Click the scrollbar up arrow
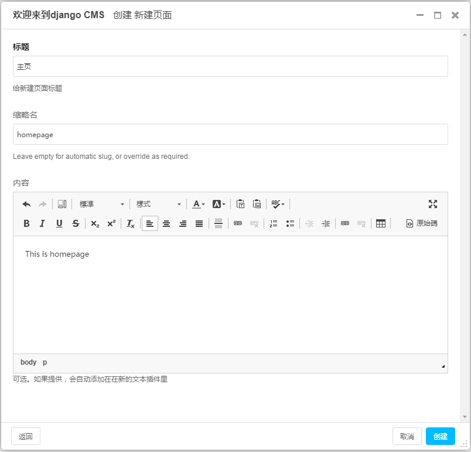 [465, 35]
